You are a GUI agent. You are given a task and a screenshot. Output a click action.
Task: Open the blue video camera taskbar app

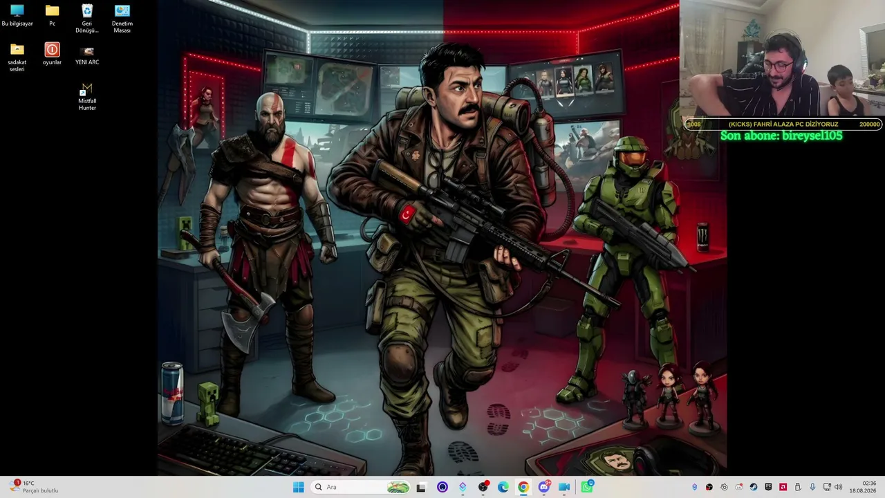pos(564,487)
